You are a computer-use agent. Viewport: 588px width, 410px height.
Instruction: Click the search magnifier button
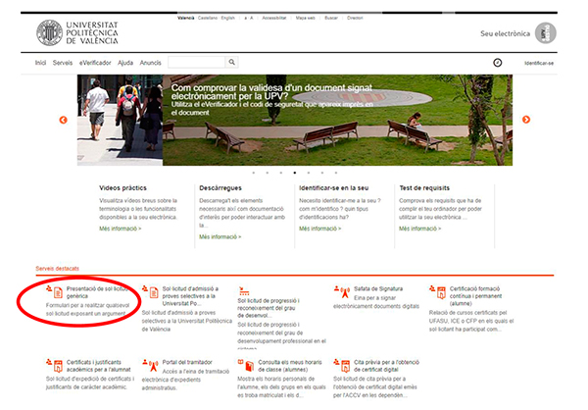(232, 62)
